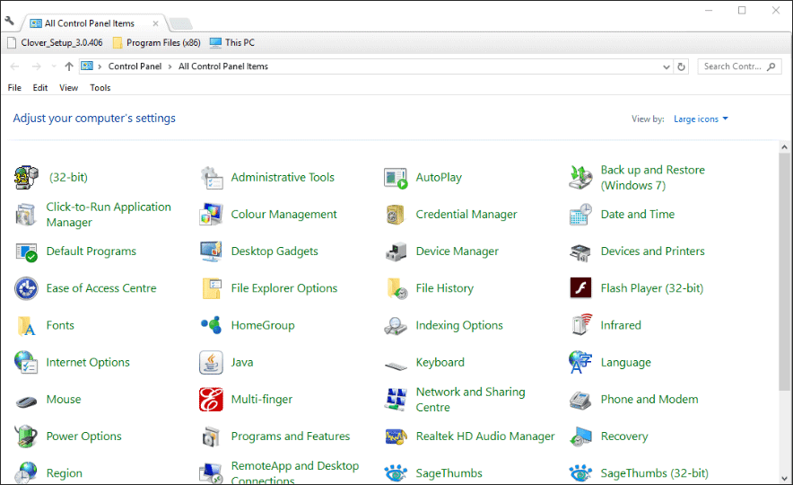793x485 pixels.
Task: Open Recovery icon
Action: tap(580, 436)
